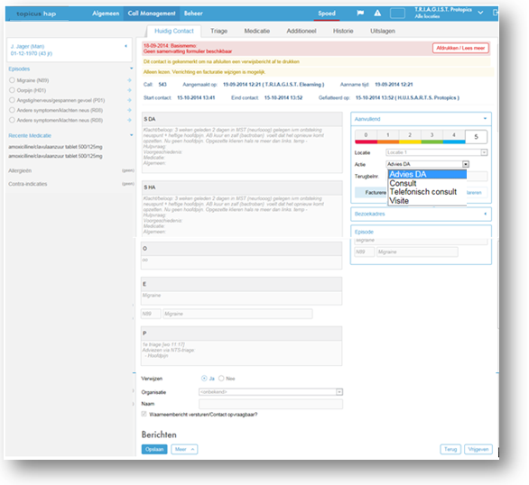This screenshot has height=485, width=529.
Task: Choose Telefonisch consult from Actie list
Action: point(428,192)
